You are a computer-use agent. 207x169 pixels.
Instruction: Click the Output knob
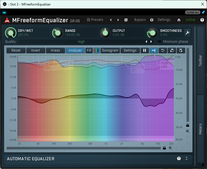click(x=105, y=33)
